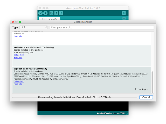Cancel the board definitions download
166x124 pixels.
pyautogui.click(x=146, y=97)
